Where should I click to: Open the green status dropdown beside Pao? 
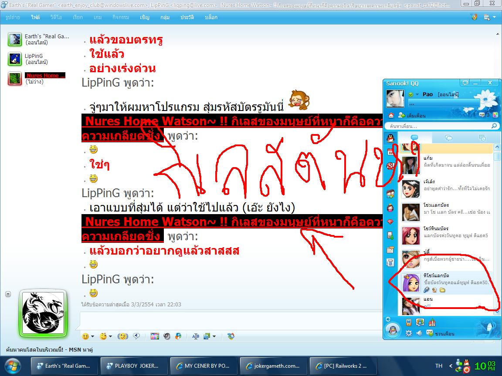tap(413, 94)
